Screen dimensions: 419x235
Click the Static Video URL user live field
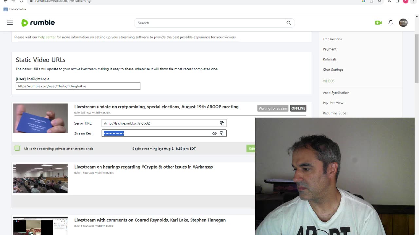coord(78,86)
